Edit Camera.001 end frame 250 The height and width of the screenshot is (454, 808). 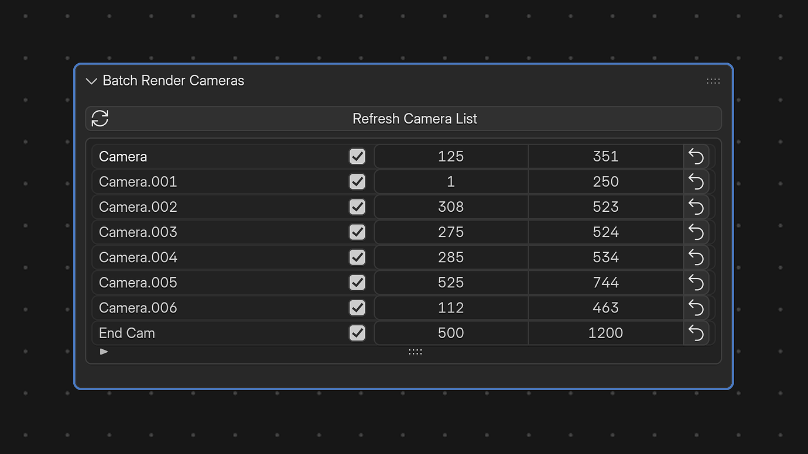pyautogui.click(x=605, y=182)
